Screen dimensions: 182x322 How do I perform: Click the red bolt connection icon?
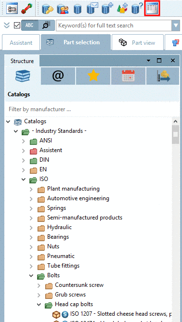click(x=26, y=9)
